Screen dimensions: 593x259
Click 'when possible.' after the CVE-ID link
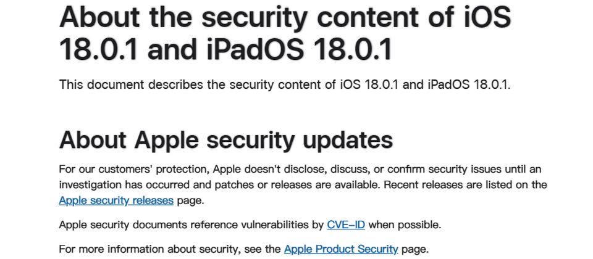click(405, 226)
